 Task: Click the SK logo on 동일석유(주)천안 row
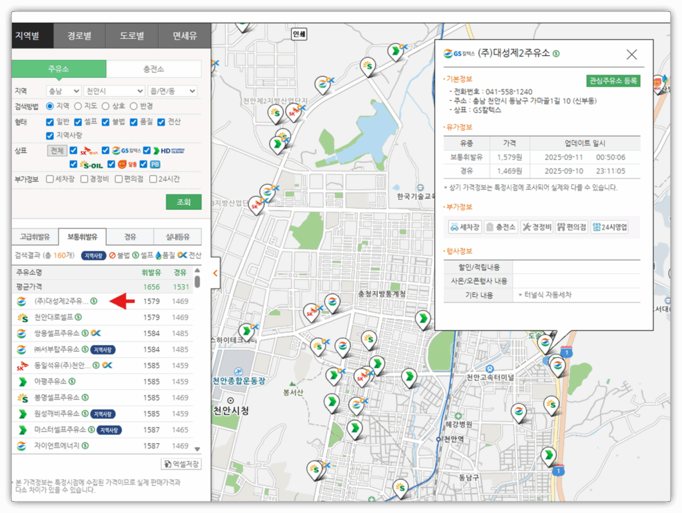tap(22, 366)
